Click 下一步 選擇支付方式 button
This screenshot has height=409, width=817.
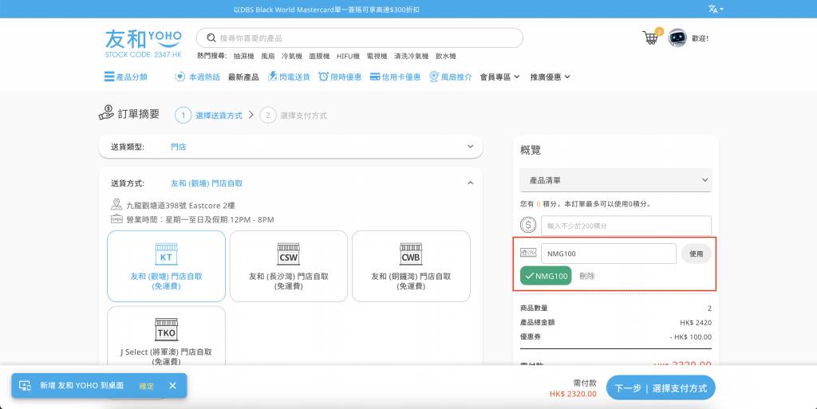tap(661, 387)
